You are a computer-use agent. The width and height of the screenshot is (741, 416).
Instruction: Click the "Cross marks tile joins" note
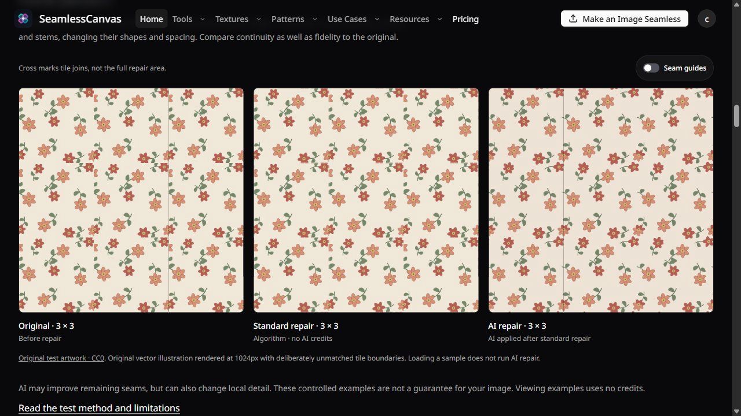point(93,68)
